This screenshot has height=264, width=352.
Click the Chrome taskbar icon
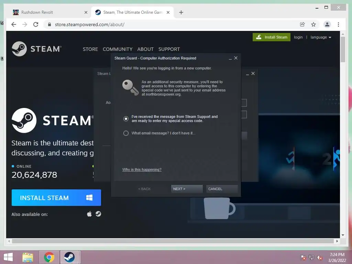[49, 257]
